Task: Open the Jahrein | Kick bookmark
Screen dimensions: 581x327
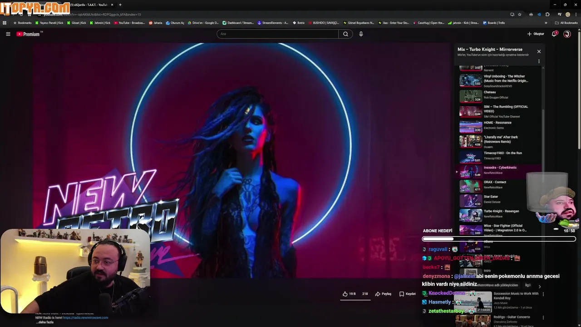Action: 100,23
